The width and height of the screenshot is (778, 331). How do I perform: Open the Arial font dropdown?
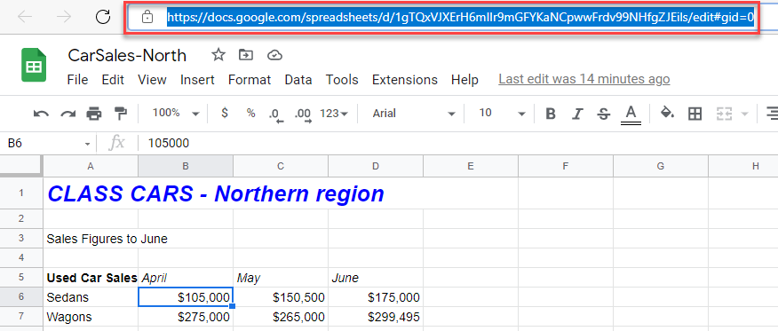tap(414, 114)
